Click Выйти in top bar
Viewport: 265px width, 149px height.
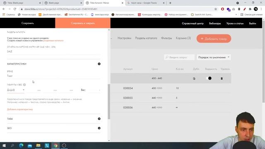pos(253,24)
